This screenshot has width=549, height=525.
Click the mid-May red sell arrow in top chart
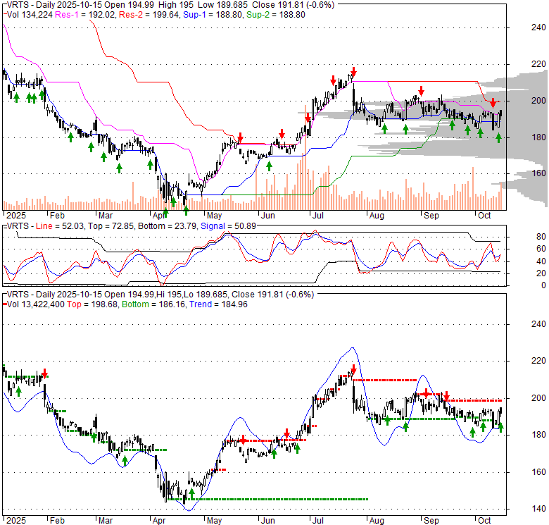coord(240,137)
